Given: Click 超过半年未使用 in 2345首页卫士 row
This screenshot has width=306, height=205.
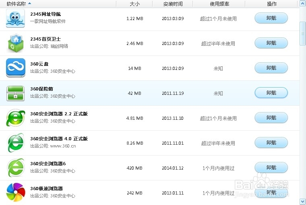Looking at the screenshot, I should click(218, 44).
